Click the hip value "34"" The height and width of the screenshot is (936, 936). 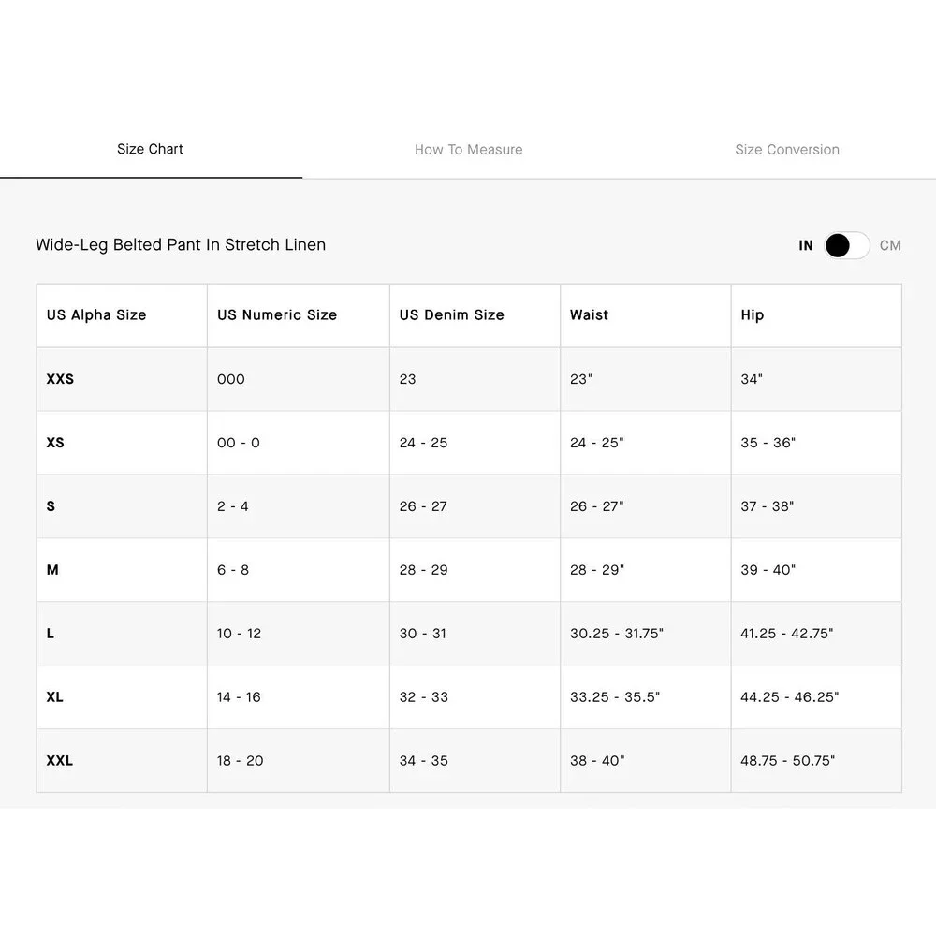752,379
